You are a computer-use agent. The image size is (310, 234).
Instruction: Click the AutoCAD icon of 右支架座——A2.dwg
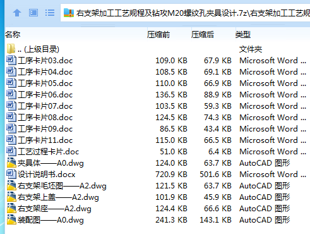click(x=11, y=208)
